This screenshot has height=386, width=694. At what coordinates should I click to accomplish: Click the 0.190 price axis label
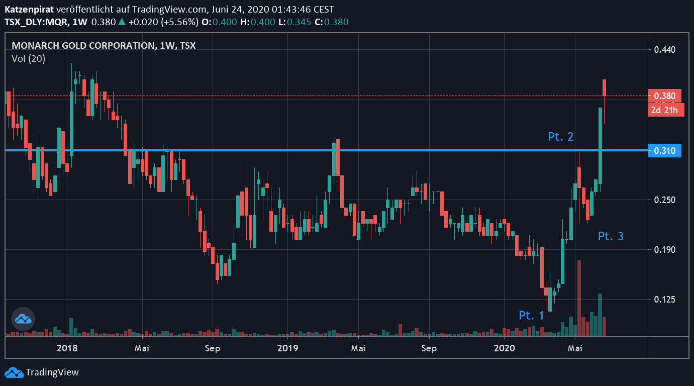pyautogui.click(x=664, y=250)
